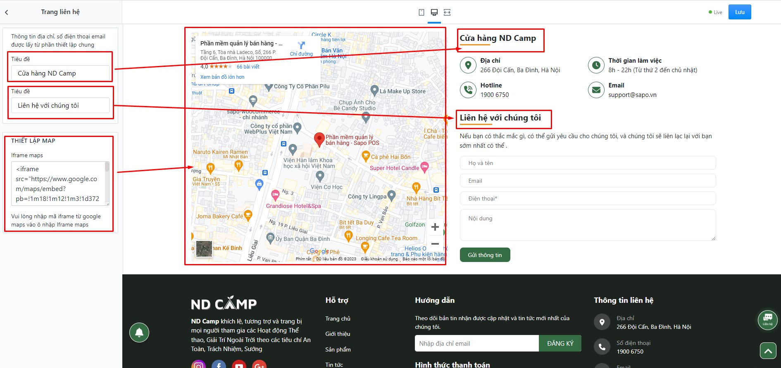Subscribe using the ĐĂNG KÝ button
Viewport: 781px width, 368px height.
click(560, 344)
